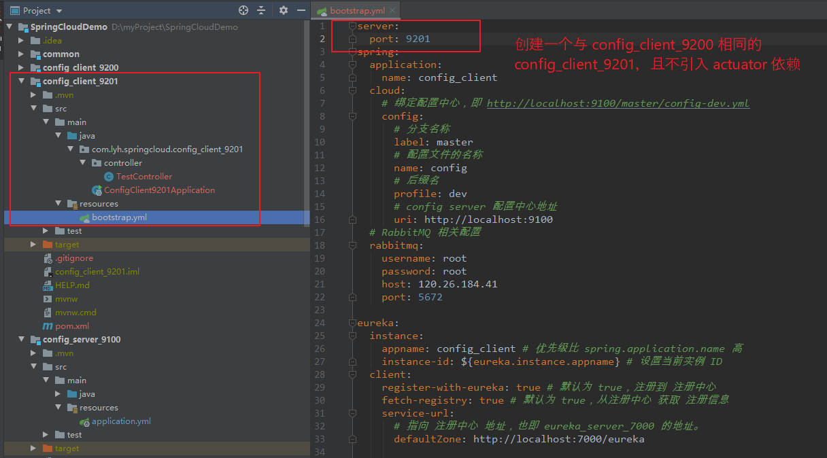Viewport: 827px width, 458px height.
Task: Collapse the config_server_9100 module
Action: (22, 340)
